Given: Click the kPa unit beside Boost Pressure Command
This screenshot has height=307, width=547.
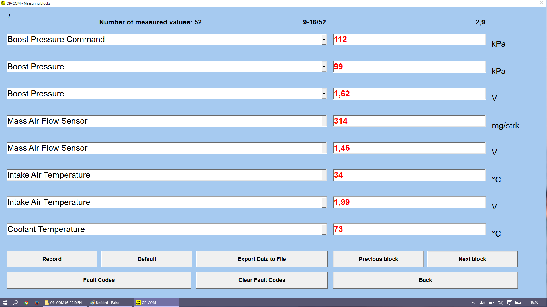Looking at the screenshot, I should point(499,44).
